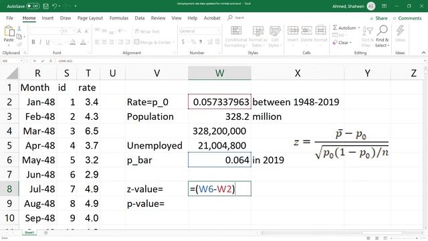428x241 pixels.
Task: Click cell with 0.057337963
Action: coord(219,102)
